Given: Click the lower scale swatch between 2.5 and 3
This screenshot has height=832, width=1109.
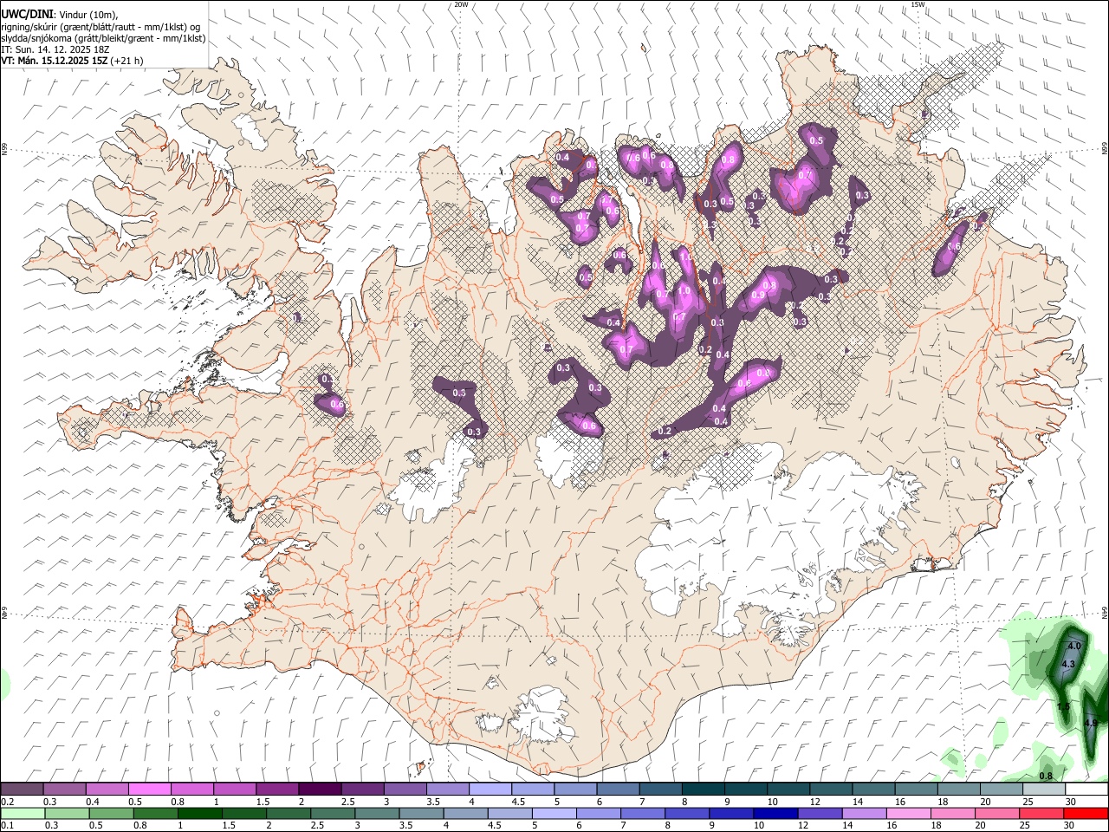Looking at the screenshot, I should (x=334, y=814).
